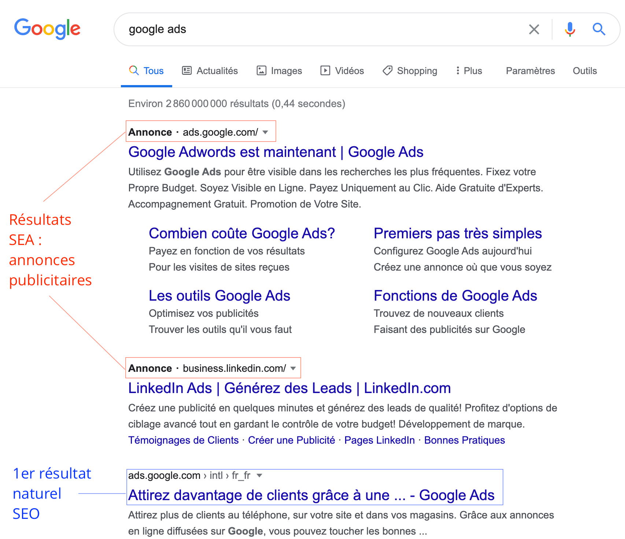Open Outils options
The image size is (625, 539).
pyautogui.click(x=585, y=71)
